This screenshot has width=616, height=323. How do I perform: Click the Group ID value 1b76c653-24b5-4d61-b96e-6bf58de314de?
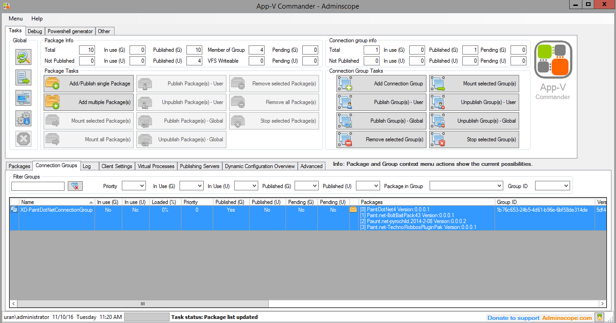point(542,210)
